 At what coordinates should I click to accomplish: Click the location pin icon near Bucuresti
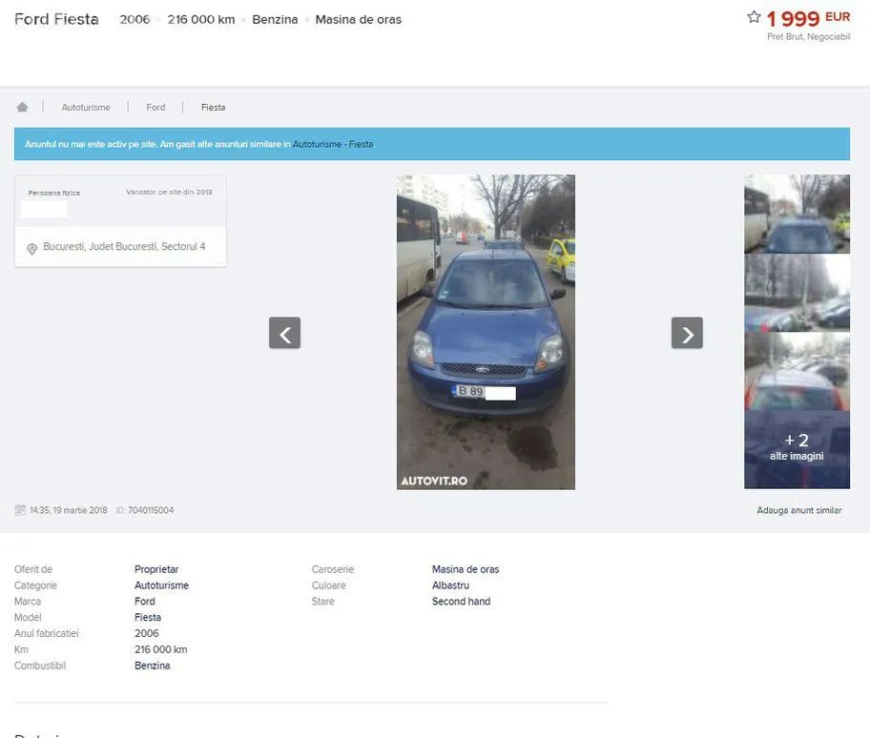31,248
